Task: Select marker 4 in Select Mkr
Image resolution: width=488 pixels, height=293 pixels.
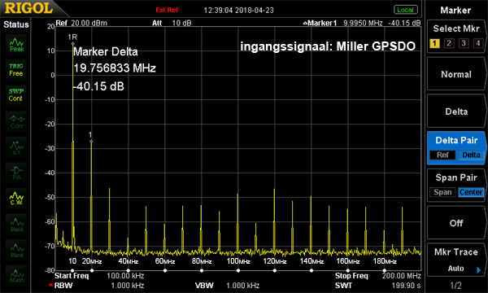Action: coord(478,43)
